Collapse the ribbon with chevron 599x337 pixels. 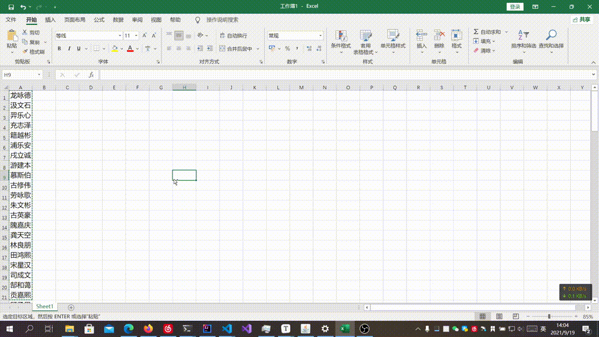pyautogui.click(x=593, y=63)
